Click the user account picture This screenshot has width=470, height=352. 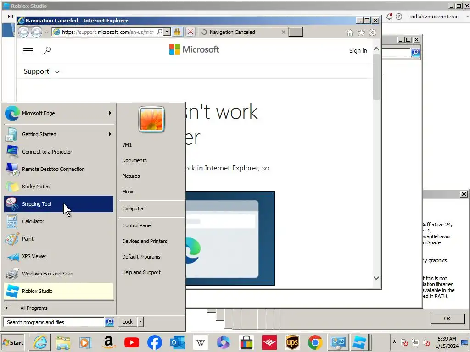(x=151, y=119)
